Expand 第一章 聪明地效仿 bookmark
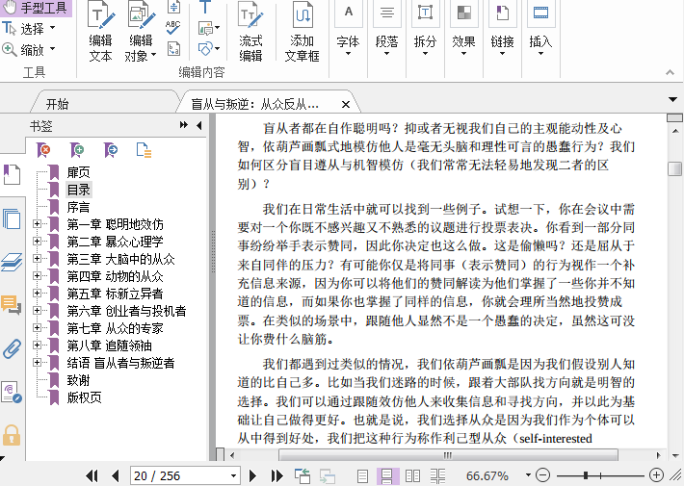The image size is (684, 486). coord(37,224)
